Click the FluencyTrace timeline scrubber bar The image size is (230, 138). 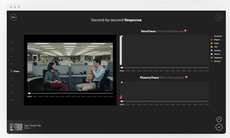pyautogui.click(x=164, y=101)
